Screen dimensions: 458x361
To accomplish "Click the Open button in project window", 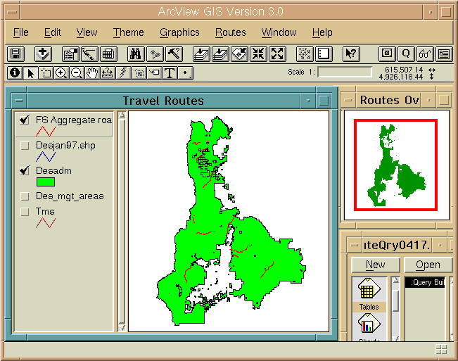I will 428,265.
